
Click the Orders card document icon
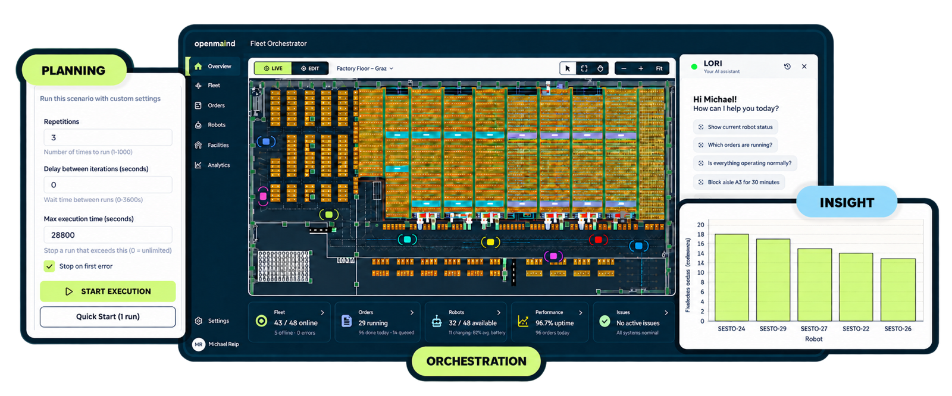point(347,321)
